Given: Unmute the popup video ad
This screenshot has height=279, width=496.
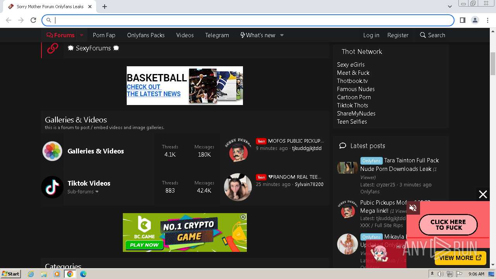Looking at the screenshot, I should pyautogui.click(x=413, y=208).
